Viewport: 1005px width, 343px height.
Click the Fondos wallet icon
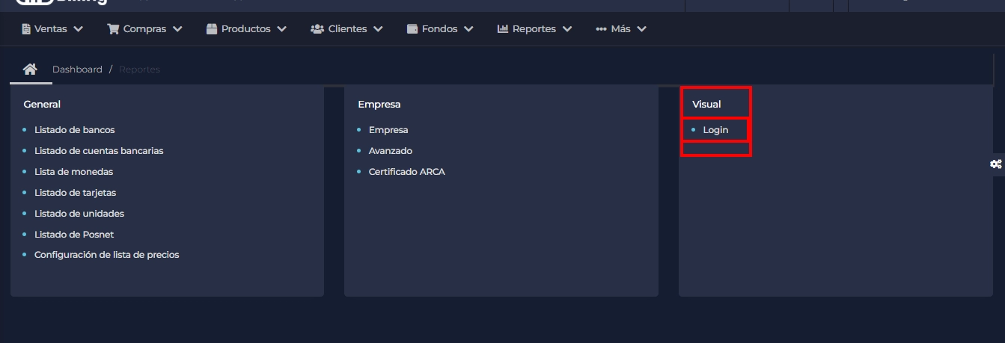(x=412, y=29)
